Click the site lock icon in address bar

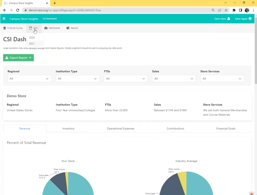[25, 10]
